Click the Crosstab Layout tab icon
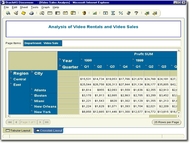The height and width of the screenshot is (144, 192). click(37, 131)
